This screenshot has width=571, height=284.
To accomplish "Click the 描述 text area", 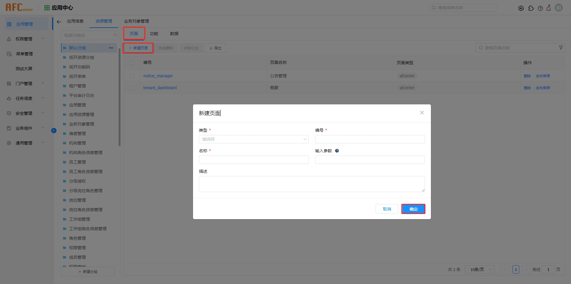I will point(312,184).
